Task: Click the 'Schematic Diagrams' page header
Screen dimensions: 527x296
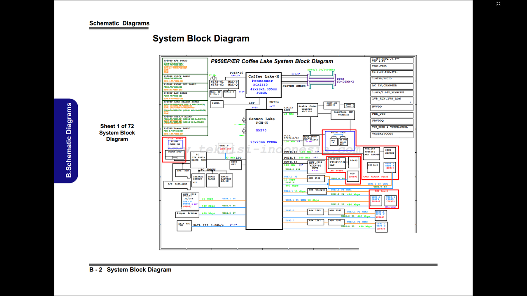Action: 119,23
